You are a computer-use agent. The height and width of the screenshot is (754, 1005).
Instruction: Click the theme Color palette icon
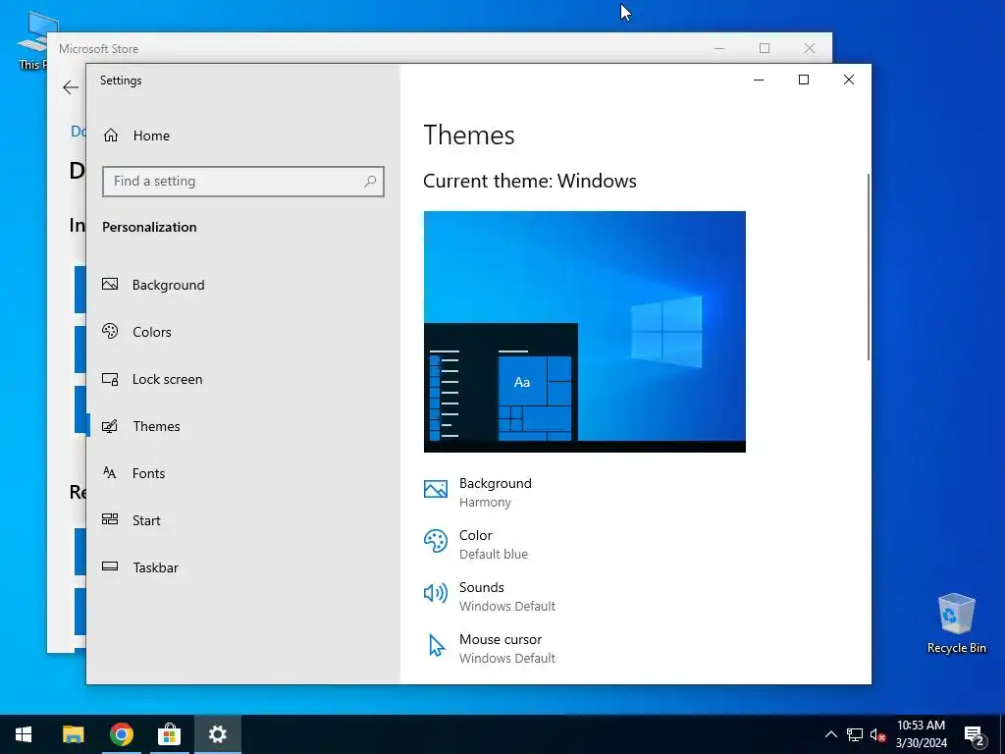436,541
